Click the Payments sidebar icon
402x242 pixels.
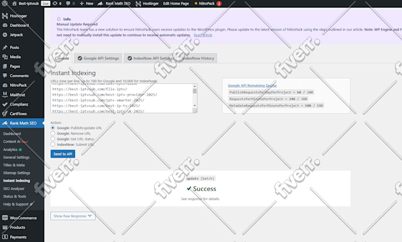(x=5, y=237)
